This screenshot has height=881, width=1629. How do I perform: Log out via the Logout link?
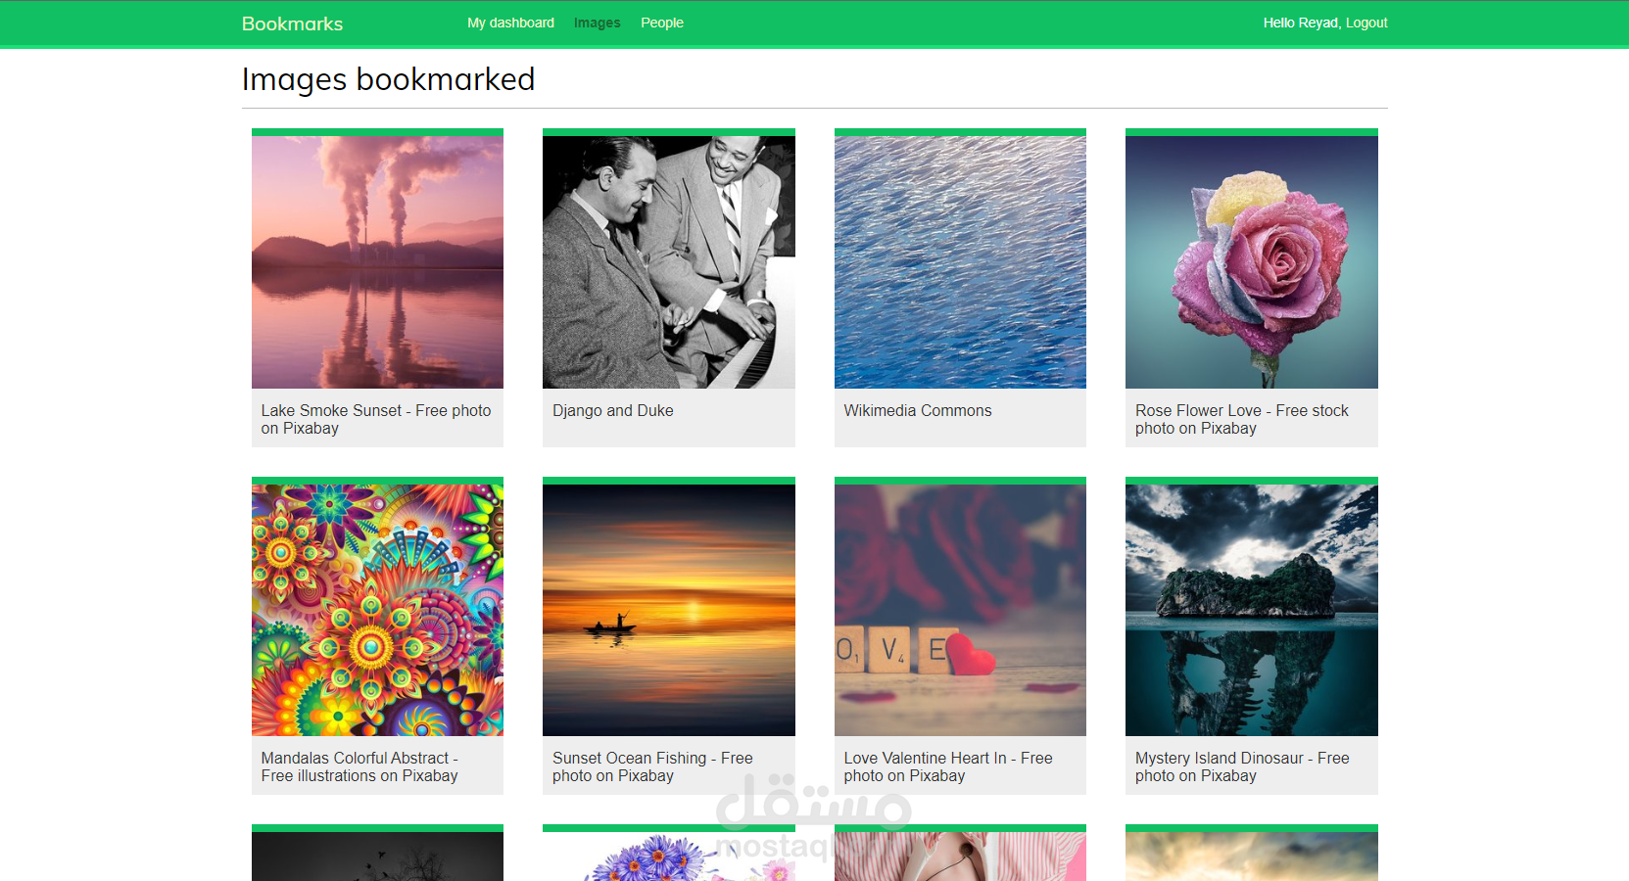point(1366,23)
